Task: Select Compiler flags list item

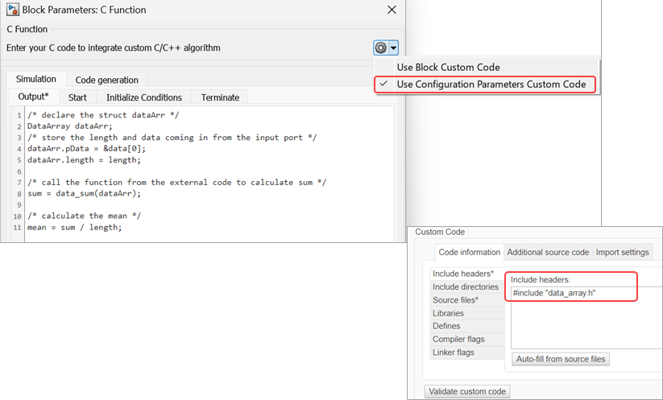Action: (458, 339)
